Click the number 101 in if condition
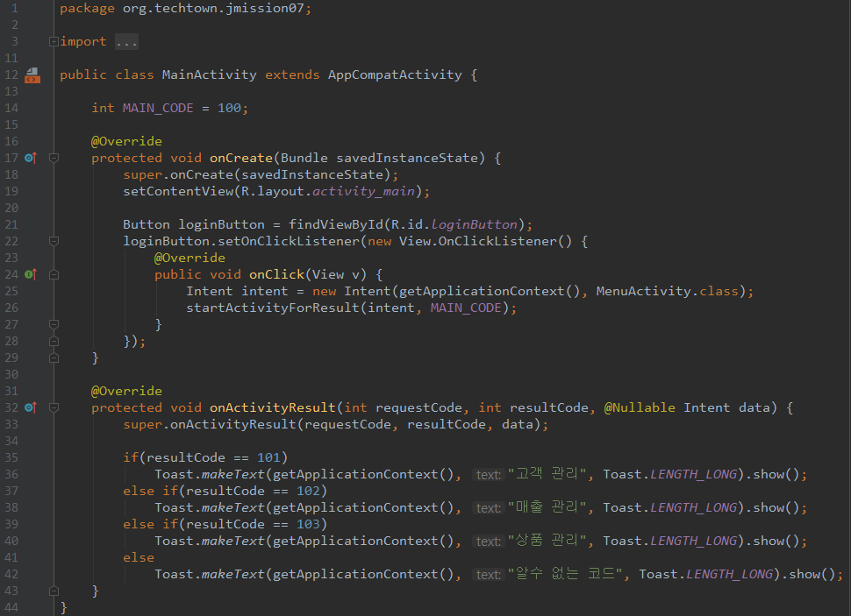Image resolution: width=851 pixels, height=616 pixels. (268, 457)
